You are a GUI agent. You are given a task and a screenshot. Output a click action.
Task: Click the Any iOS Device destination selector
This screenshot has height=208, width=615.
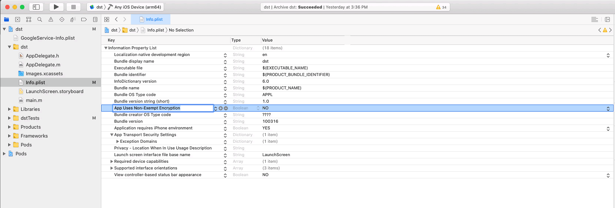137,7
